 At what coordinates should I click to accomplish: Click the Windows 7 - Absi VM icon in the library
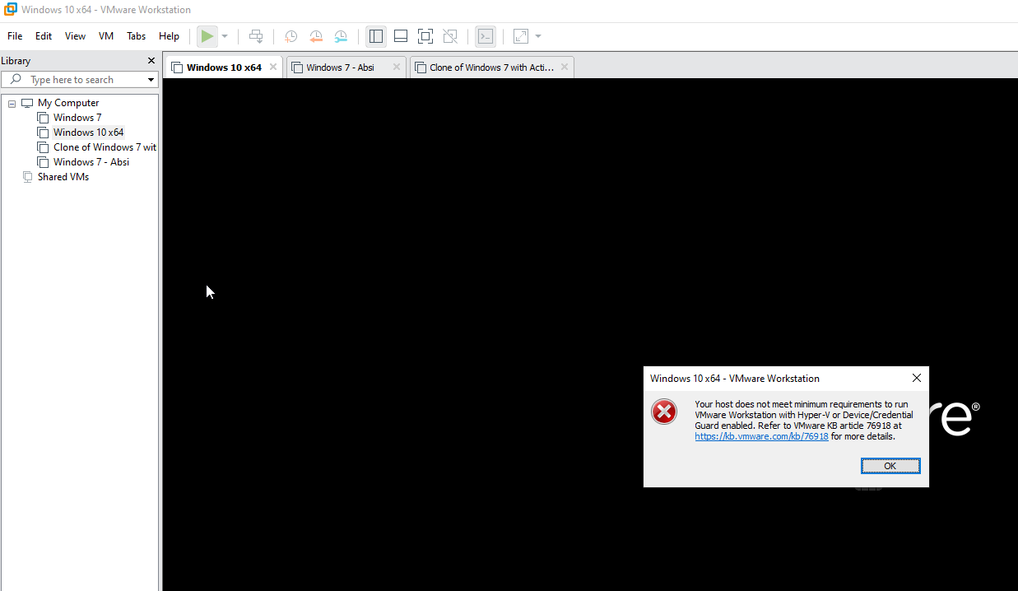coord(43,162)
